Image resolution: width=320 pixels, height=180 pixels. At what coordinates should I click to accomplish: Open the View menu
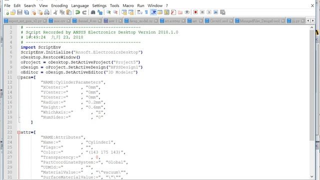pyautogui.click(x=43, y=5)
